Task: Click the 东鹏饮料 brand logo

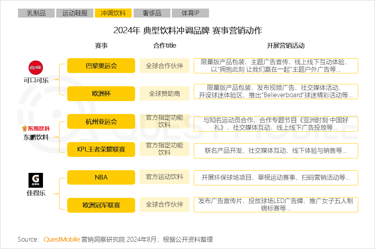Action: [36, 128]
